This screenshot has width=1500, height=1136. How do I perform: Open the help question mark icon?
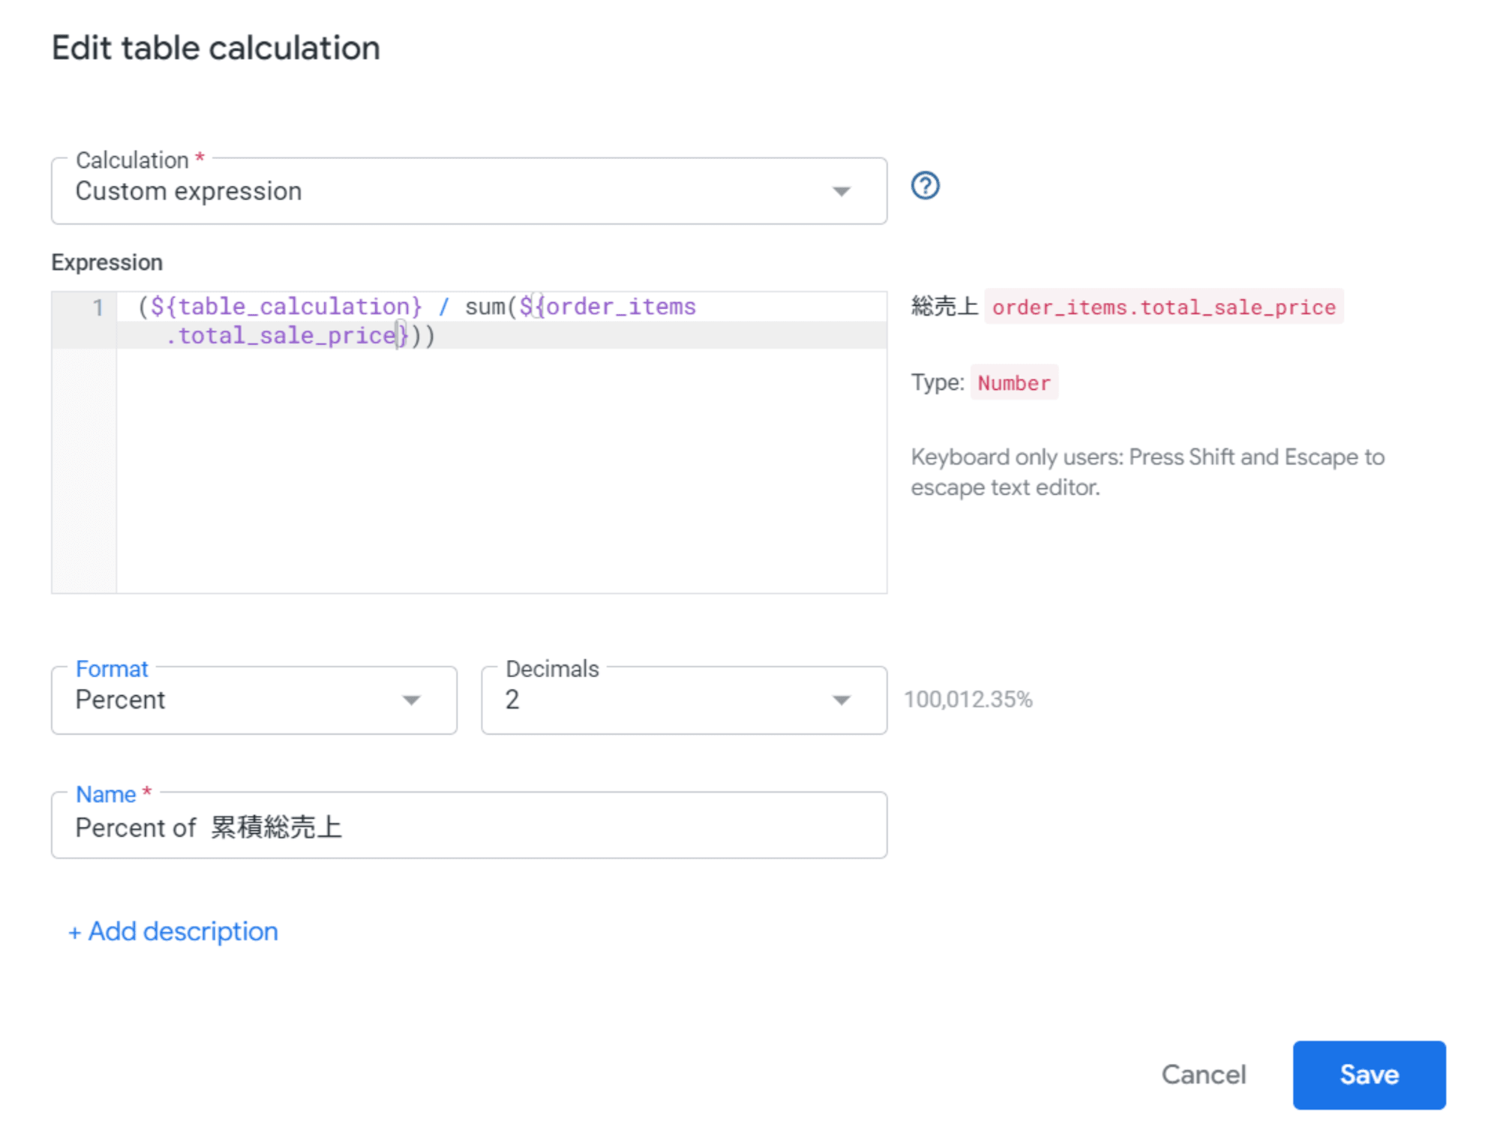pos(925,186)
